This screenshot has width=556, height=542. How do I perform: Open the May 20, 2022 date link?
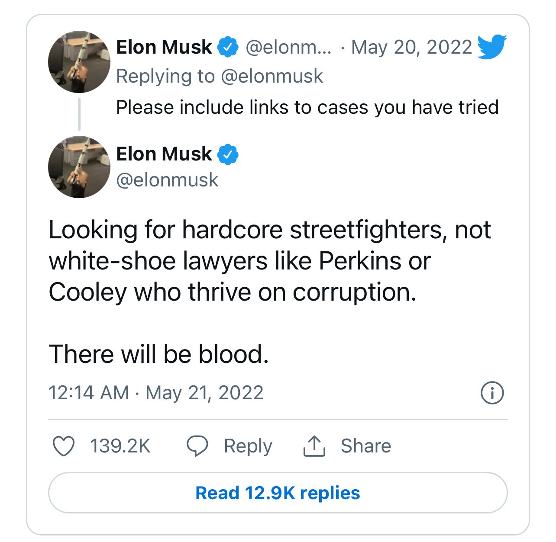coord(411,47)
